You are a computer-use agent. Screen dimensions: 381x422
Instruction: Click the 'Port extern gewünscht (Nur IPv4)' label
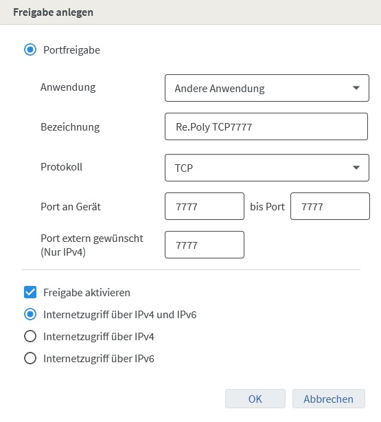tap(92, 245)
